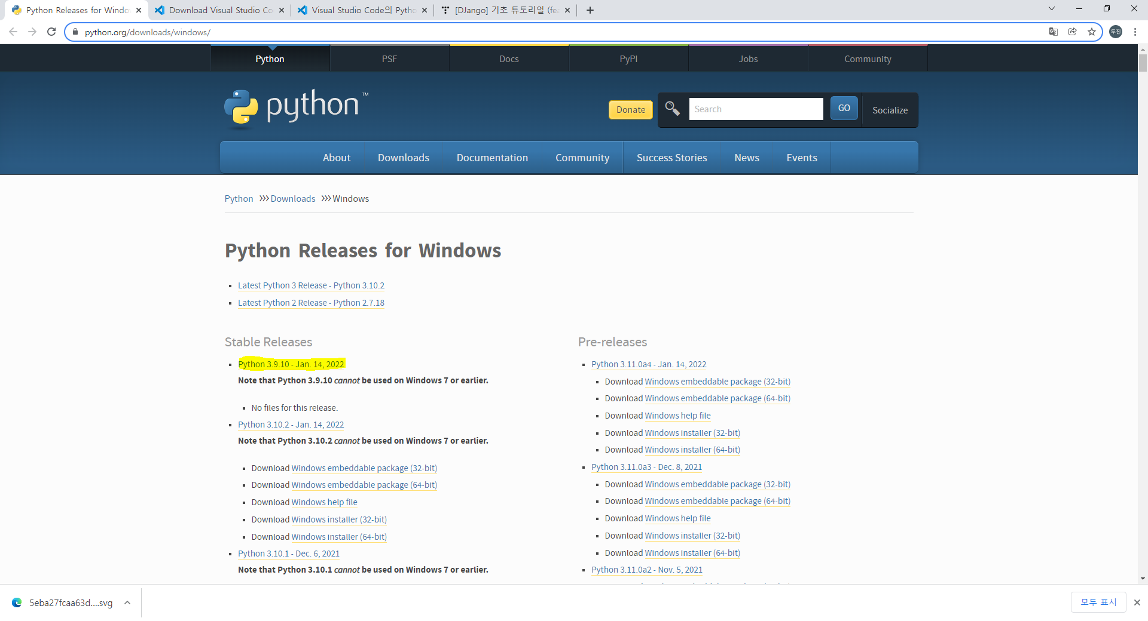Open the Community main menu item

point(582,158)
